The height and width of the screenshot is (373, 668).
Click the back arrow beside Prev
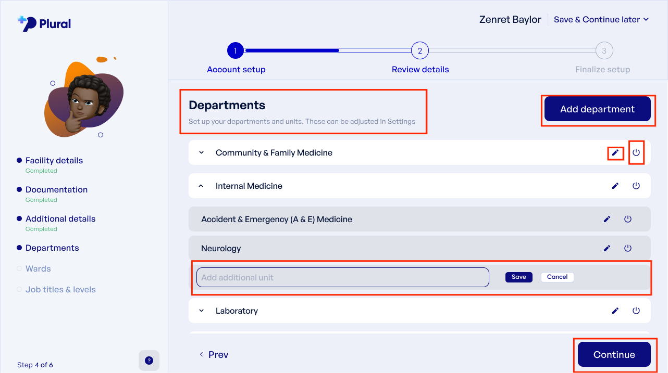click(202, 354)
